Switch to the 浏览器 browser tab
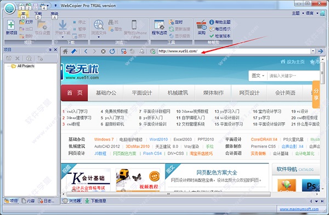This screenshot has width=329, height=215. pos(72,201)
